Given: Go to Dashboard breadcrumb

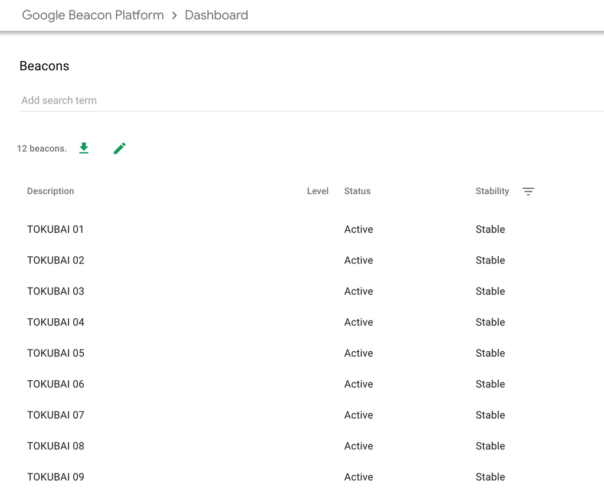Looking at the screenshot, I should 216,15.
